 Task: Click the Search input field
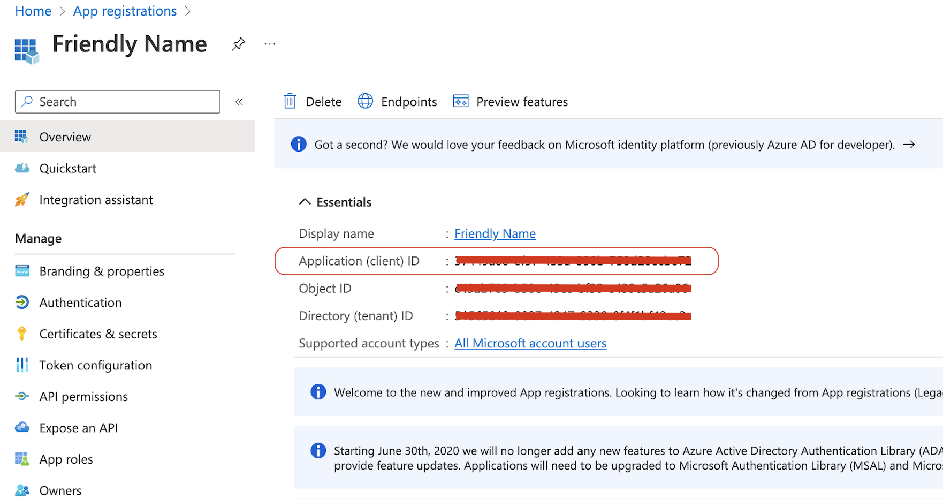tap(118, 102)
